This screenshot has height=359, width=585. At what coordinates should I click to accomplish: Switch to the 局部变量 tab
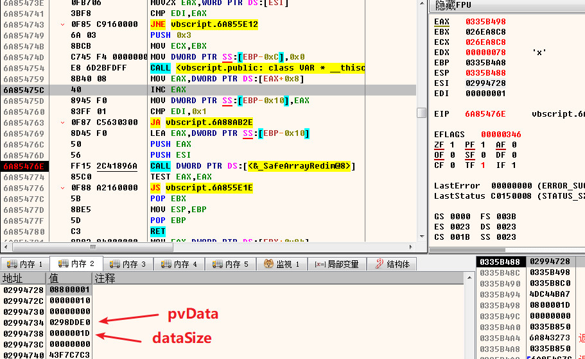tap(337, 264)
